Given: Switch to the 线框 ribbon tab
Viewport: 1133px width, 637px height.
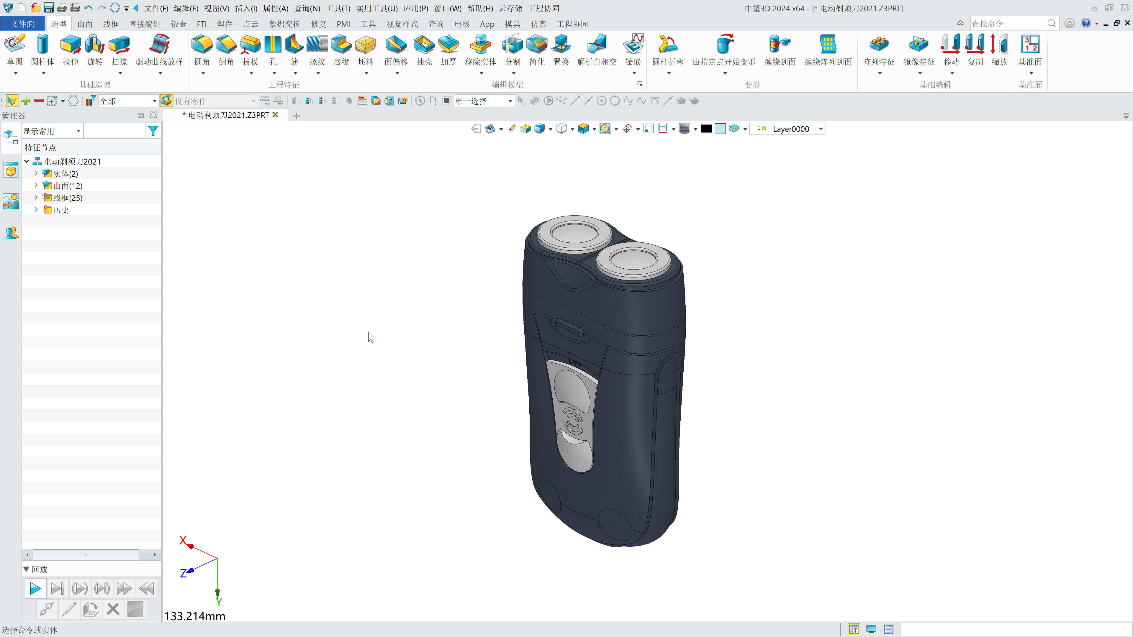Looking at the screenshot, I should [111, 24].
